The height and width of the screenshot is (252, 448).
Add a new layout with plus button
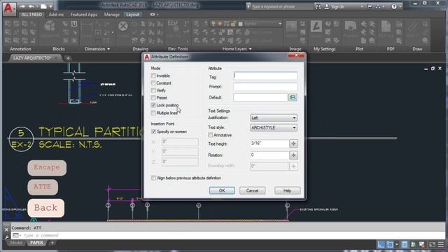[x=52, y=243]
